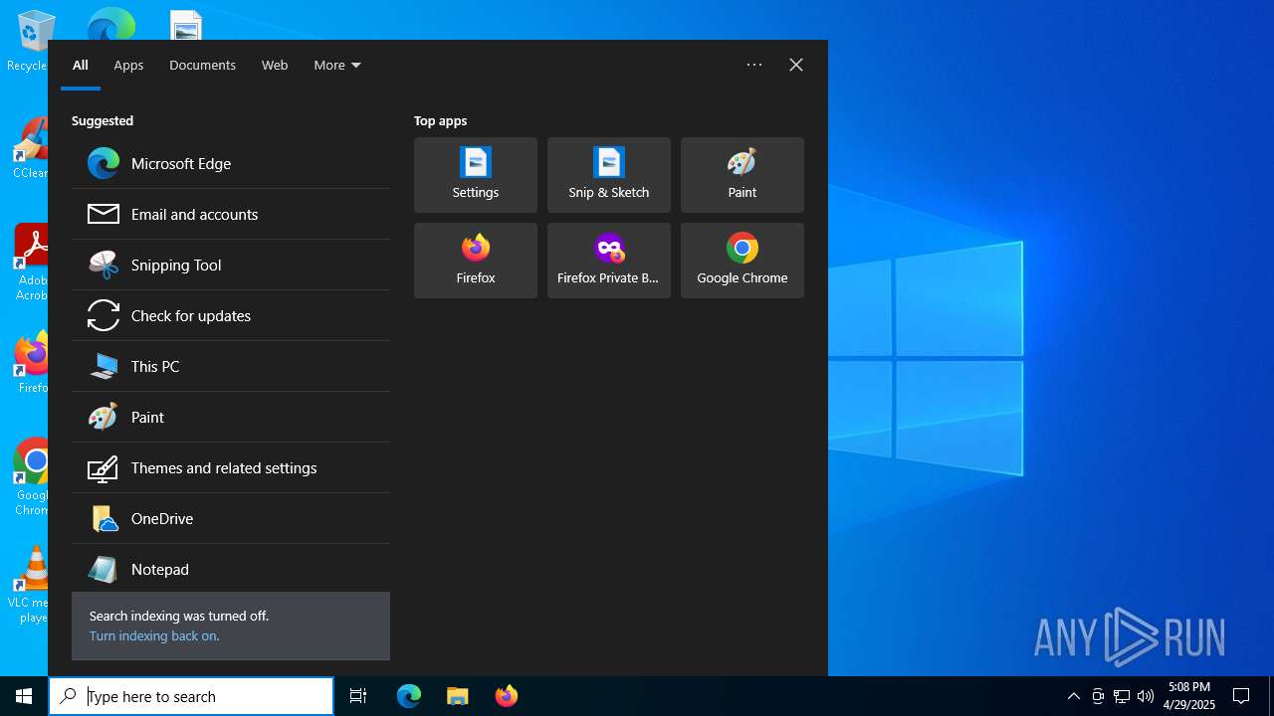
Task: Select Check for updates suggestion
Action: pyautogui.click(x=231, y=315)
